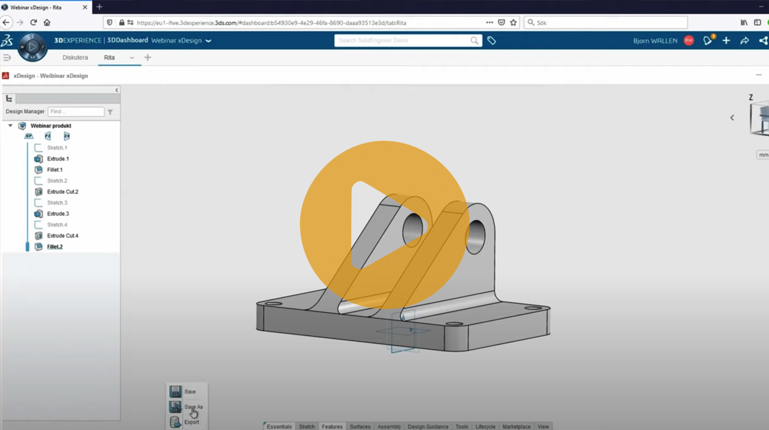The height and width of the screenshot is (430, 769).
Task: Open the notifications bell icon
Action: pos(708,40)
